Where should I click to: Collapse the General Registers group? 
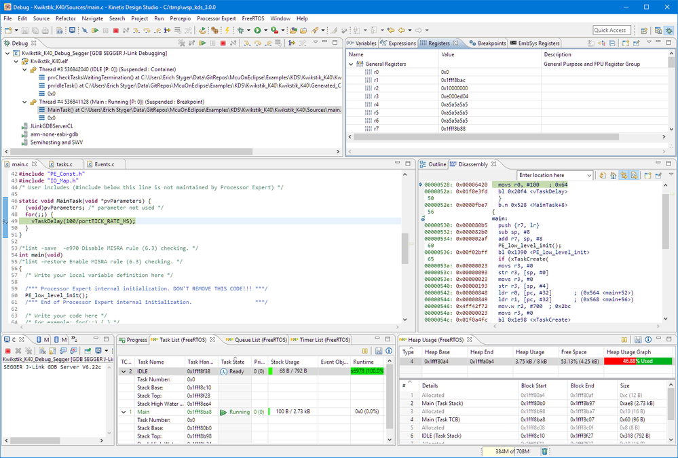click(x=352, y=64)
